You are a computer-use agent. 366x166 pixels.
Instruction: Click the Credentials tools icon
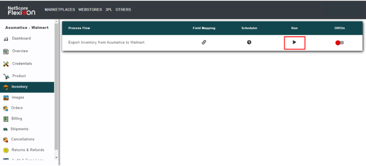point(6,64)
